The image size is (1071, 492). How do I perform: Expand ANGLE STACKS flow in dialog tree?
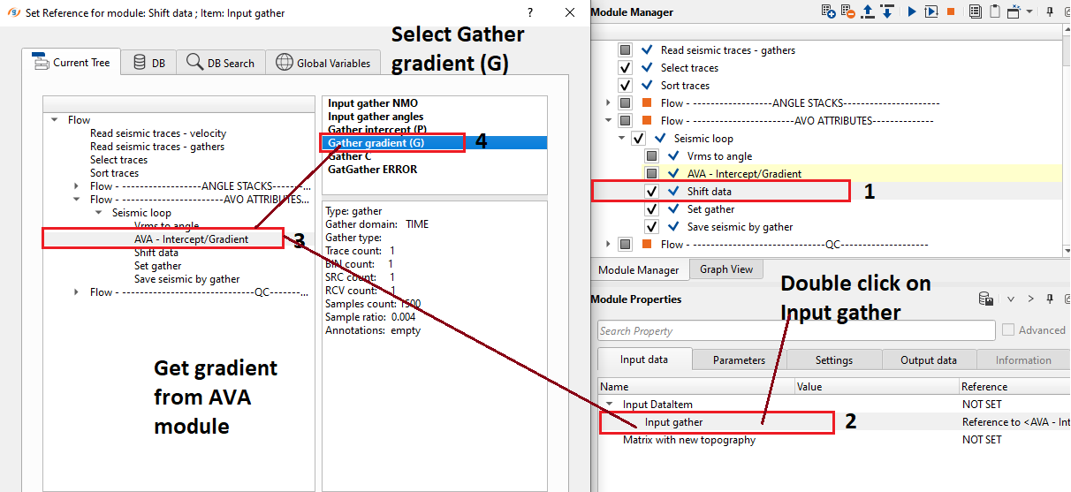(77, 186)
